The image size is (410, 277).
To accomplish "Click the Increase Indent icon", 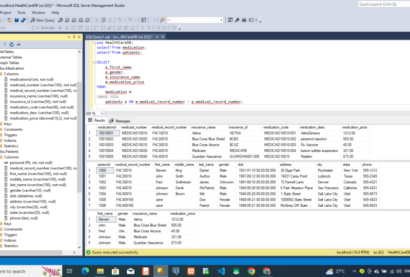I will pos(165,28).
